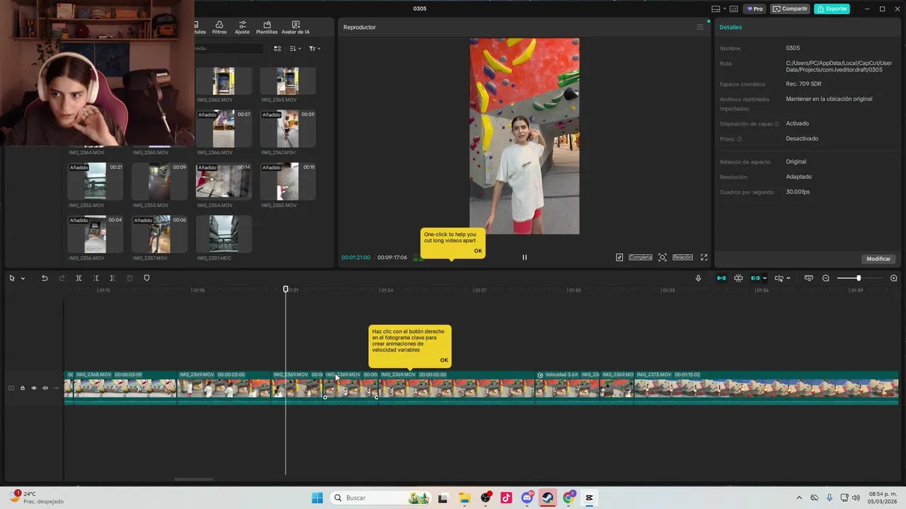Open the timeline cover settings icon
Viewport: 906px width, 509px height.
808,278
